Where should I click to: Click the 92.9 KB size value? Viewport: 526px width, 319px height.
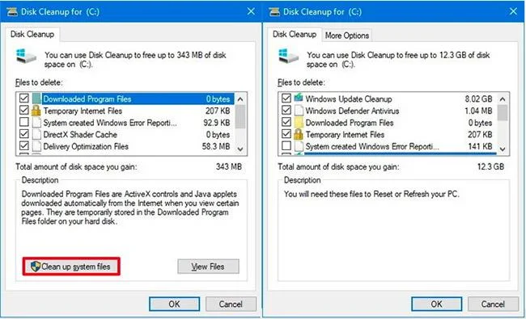pyautogui.click(x=217, y=123)
